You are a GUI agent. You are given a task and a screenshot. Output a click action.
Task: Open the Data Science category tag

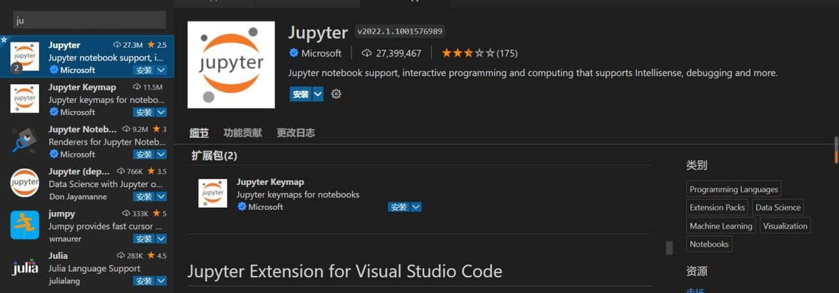(778, 207)
